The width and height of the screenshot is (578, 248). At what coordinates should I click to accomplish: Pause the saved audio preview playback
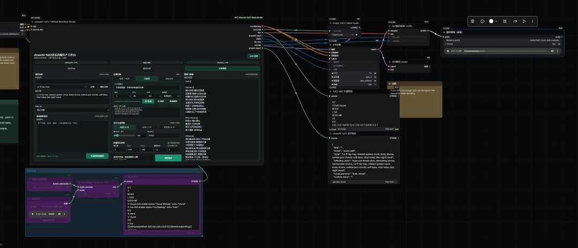click(x=447, y=51)
